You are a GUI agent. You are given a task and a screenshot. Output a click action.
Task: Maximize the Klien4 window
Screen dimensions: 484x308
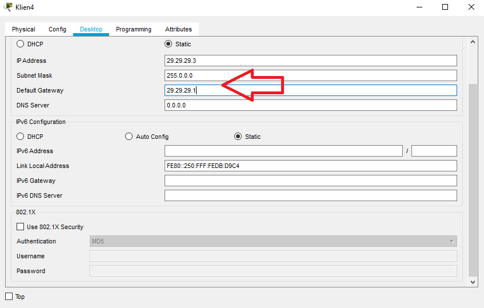point(445,7)
